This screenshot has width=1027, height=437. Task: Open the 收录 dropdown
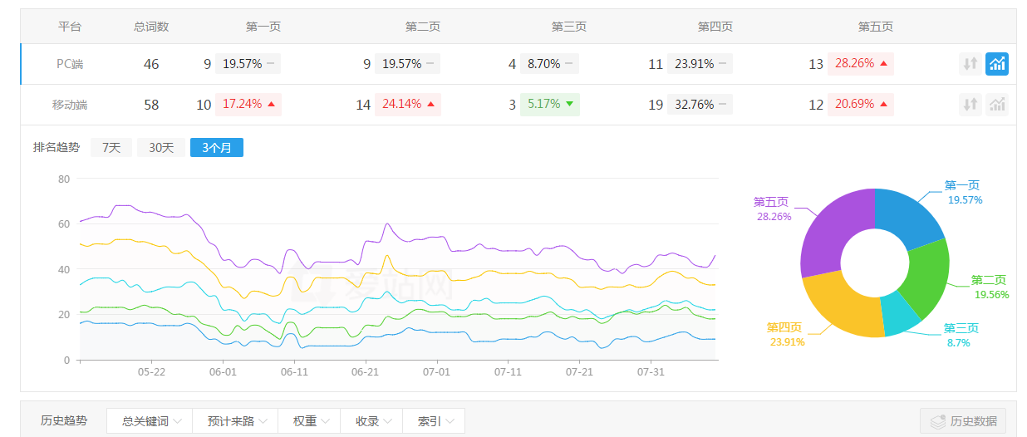coord(372,421)
